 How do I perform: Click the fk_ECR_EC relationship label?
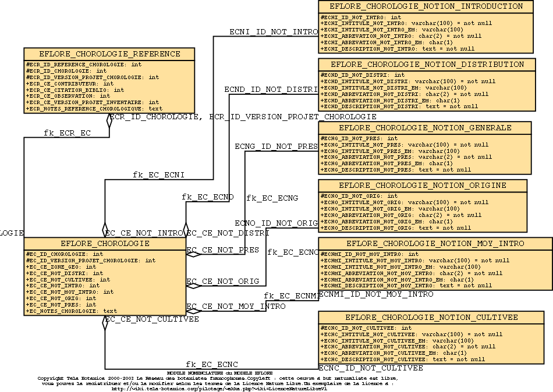point(67,133)
